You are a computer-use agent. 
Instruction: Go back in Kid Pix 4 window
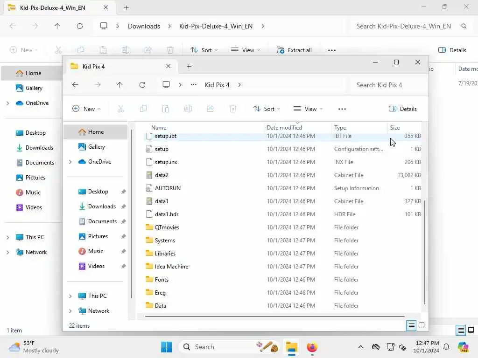pos(75,85)
